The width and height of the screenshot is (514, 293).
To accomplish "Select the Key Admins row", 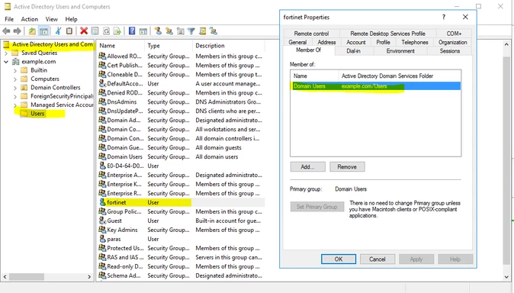I will (182, 230).
